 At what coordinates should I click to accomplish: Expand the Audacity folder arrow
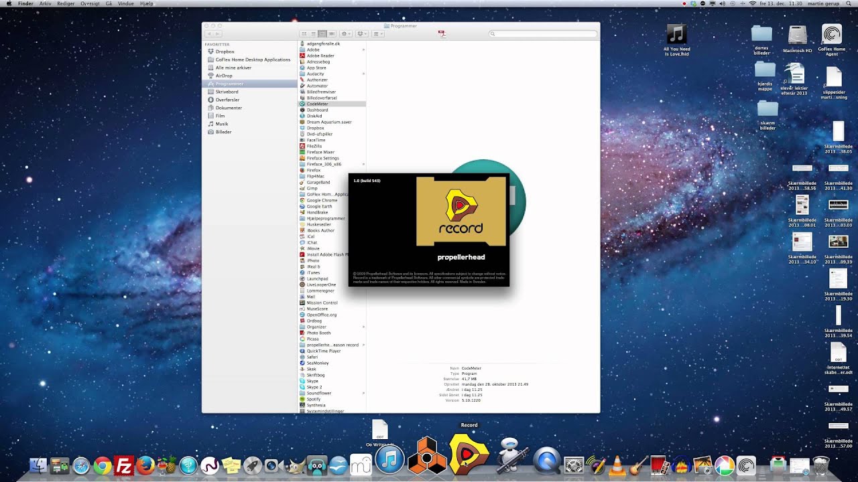[363, 74]
